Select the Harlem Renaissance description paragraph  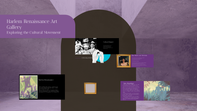tap(49, 89)
